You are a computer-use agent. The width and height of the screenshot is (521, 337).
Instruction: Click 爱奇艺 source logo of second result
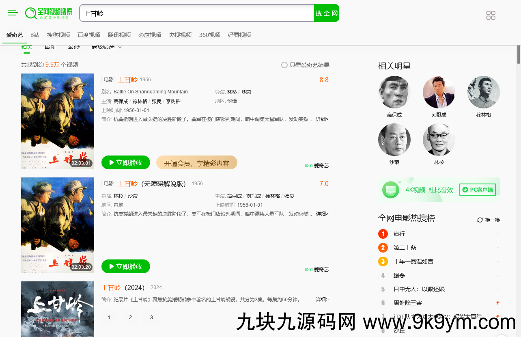pos(317,270)
